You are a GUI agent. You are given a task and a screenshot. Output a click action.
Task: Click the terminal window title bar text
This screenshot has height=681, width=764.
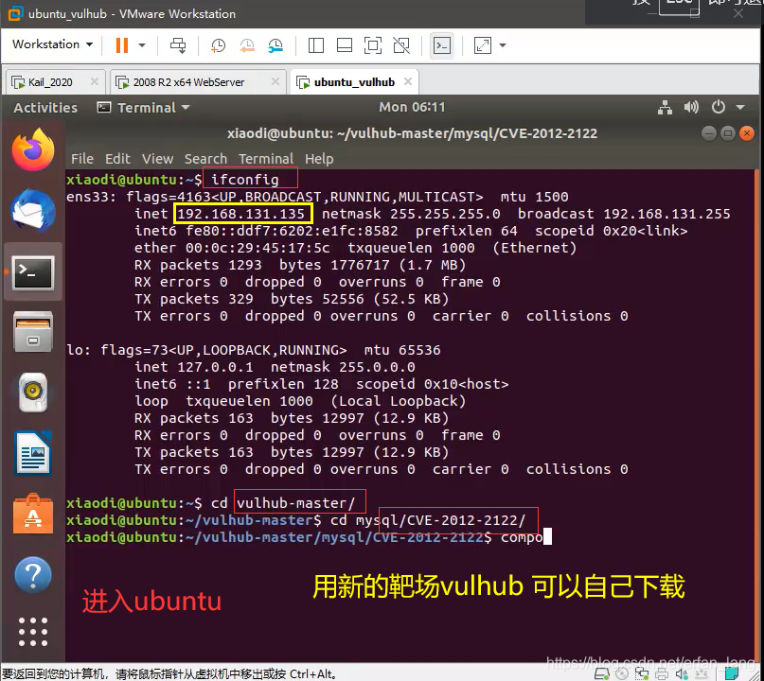click(412, 133)
